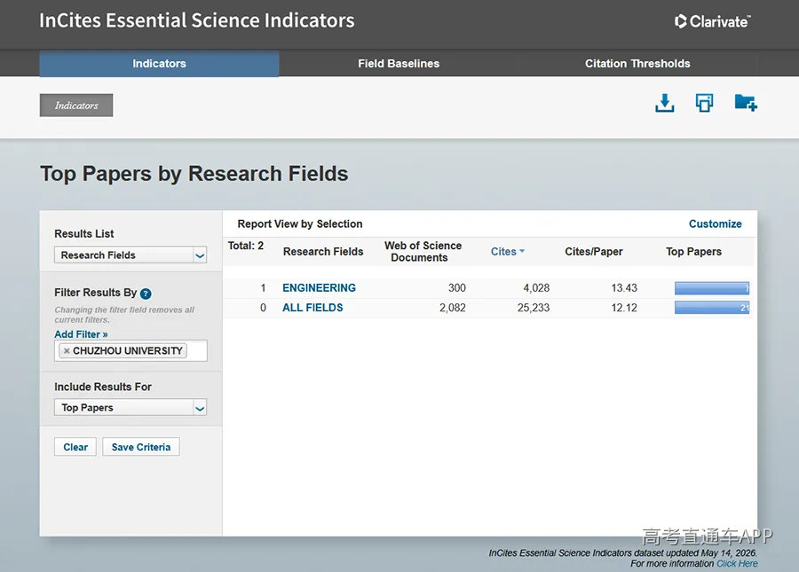Click the Research Fields column header
Image resolution: width=799 pixels, height=572 pixels.
(x=323, y=251)
